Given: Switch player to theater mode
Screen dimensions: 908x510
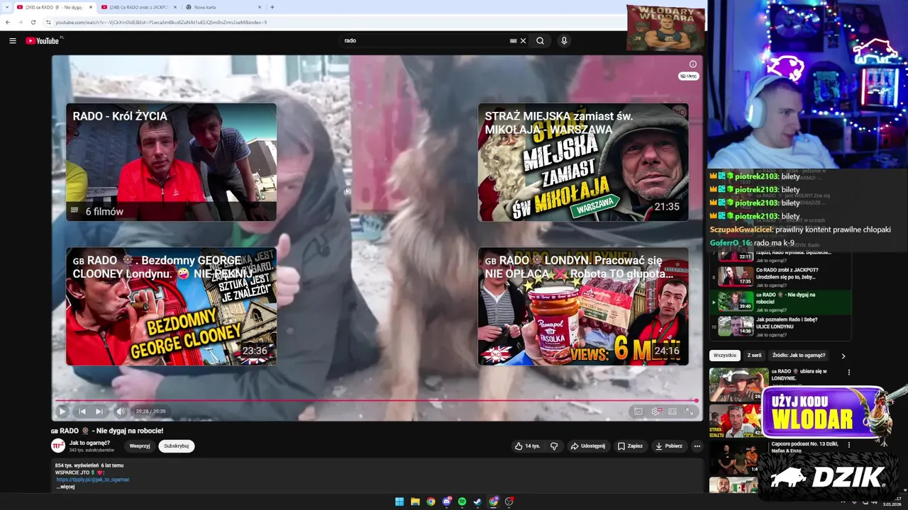Looking at the screenshot, I should coord(672,411).
